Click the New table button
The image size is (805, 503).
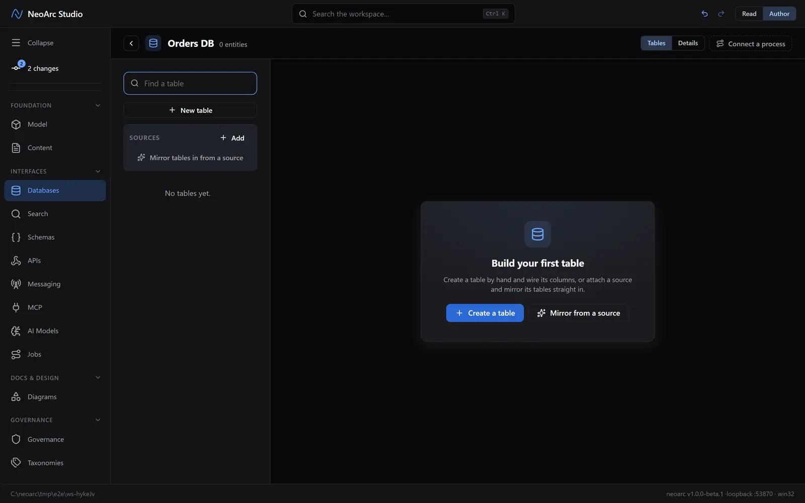pos(190,110)
